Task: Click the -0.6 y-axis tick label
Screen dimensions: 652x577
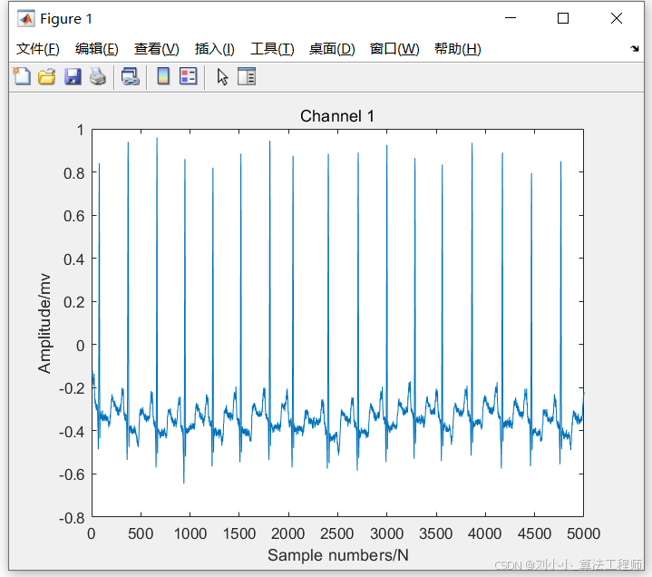Action: pyautogui.click(x=72, y=474)
